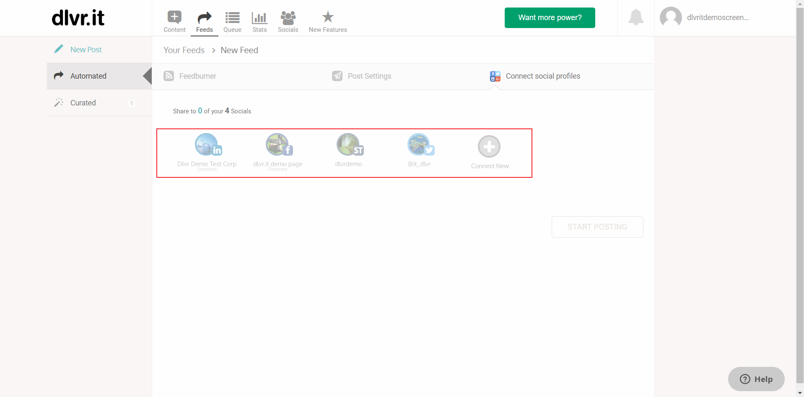This screenshot has height=397, width=804.
Task: Select the Feeds arrow icon
Action: click(x=205, y=18)
